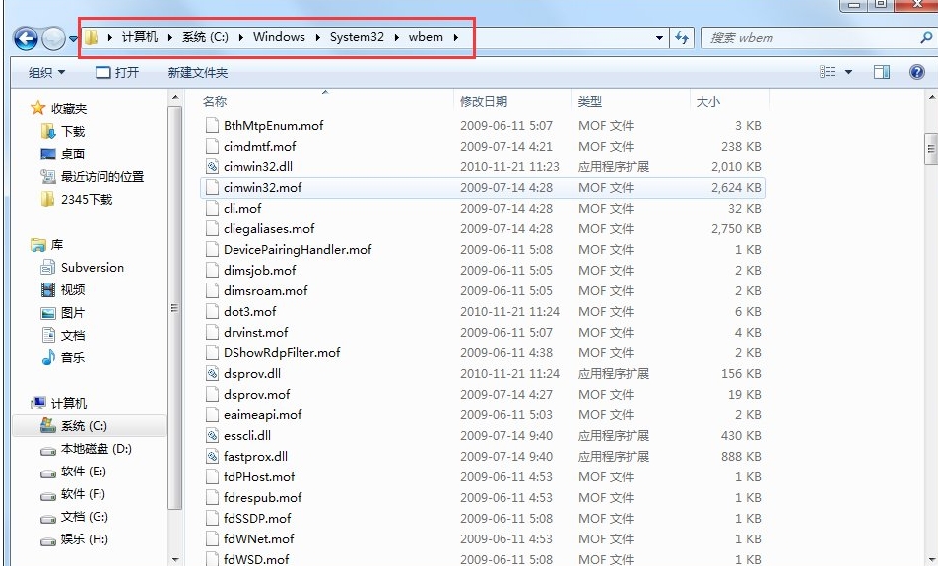Sort files by 修改日期 column header
Image resolution: width=938 pixels, height=566 pixels.
click(484, 101)
